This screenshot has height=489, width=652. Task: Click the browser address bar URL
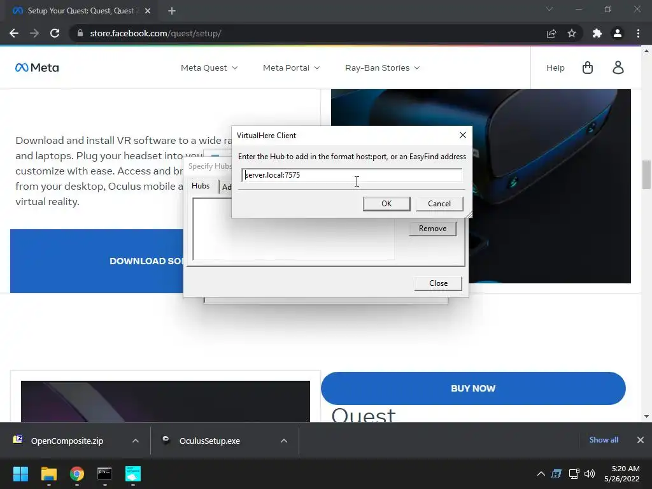click(x=155, y=33)
